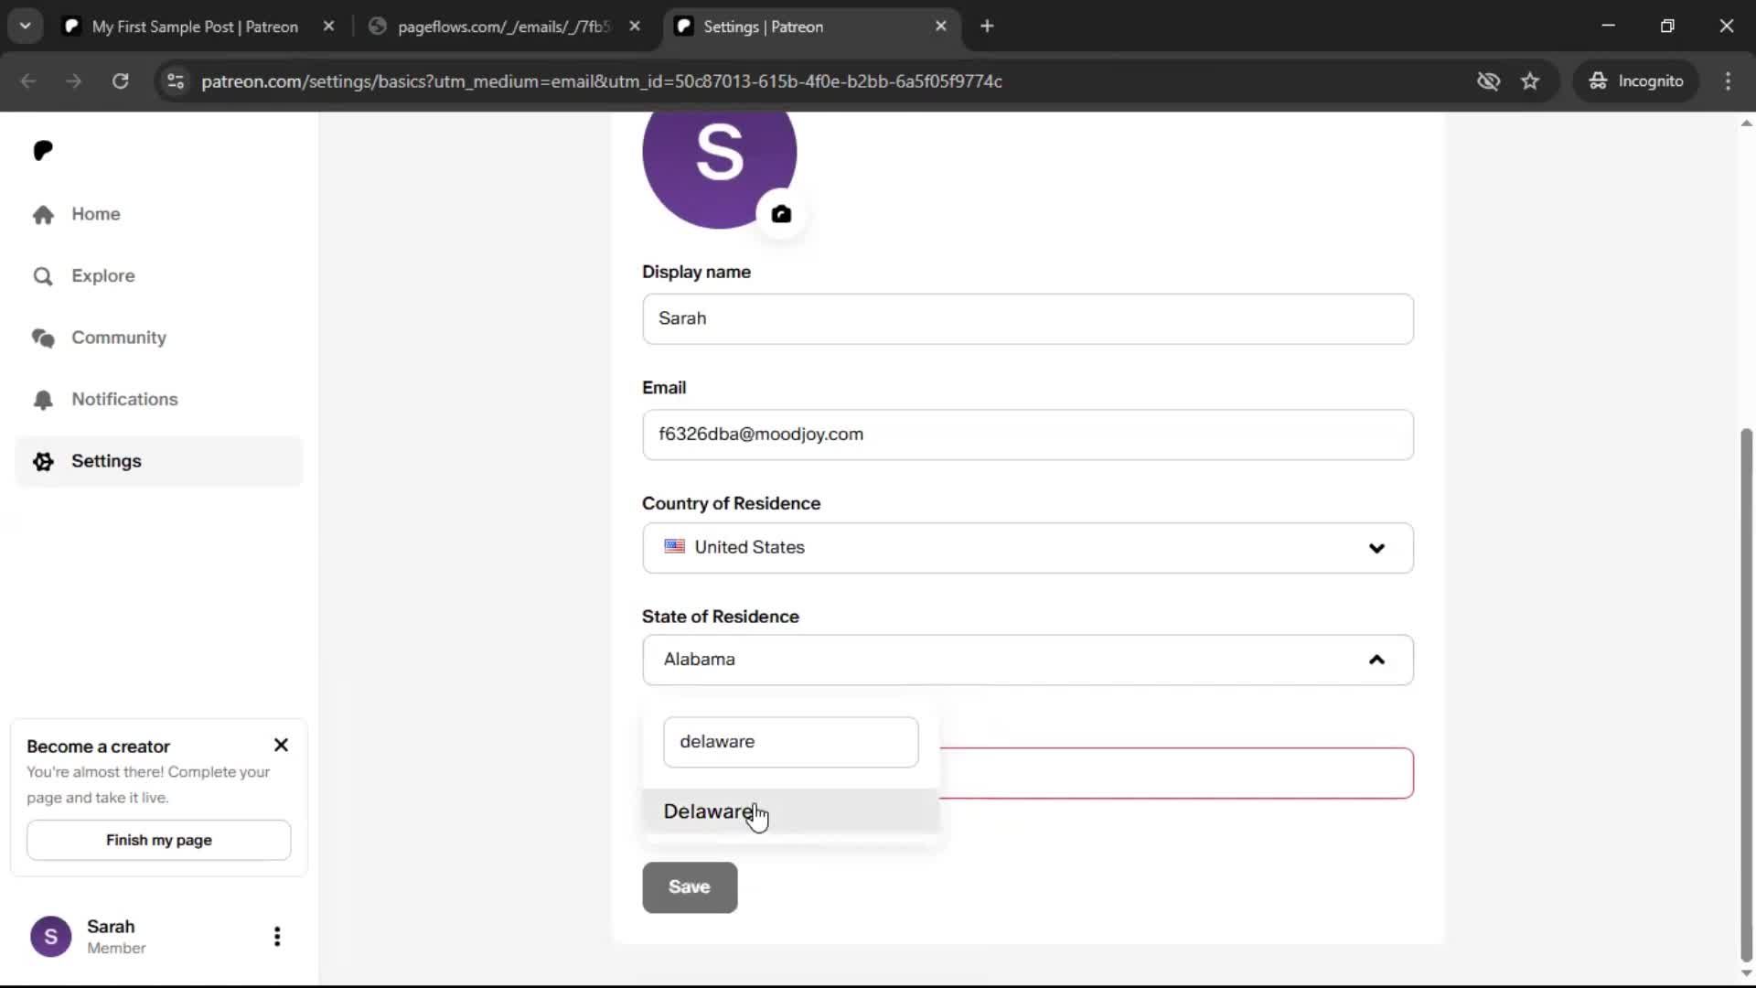Click the Explore magnifier icon
Viewport: 1756px width, 988px height.
(43, 276)
